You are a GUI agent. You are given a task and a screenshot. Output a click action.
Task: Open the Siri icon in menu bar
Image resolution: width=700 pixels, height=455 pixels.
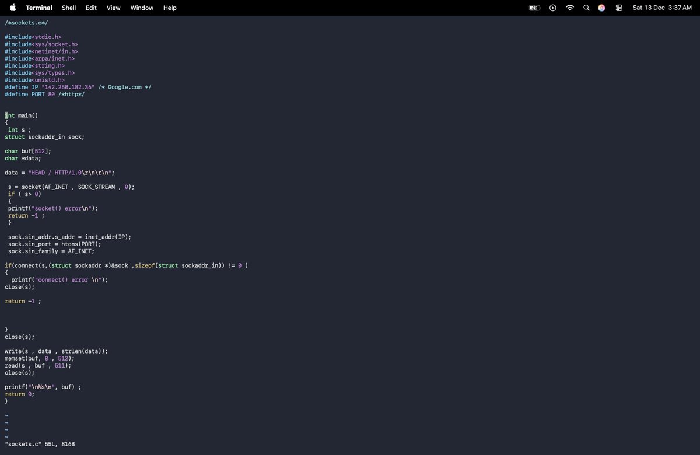[602, 8]
